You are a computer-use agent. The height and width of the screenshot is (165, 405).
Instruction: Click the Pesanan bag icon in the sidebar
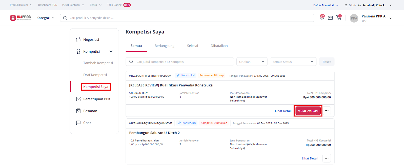click(x=78, y=111)
